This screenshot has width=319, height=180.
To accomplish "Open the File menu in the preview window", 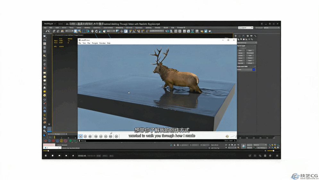I will point(80,43).
